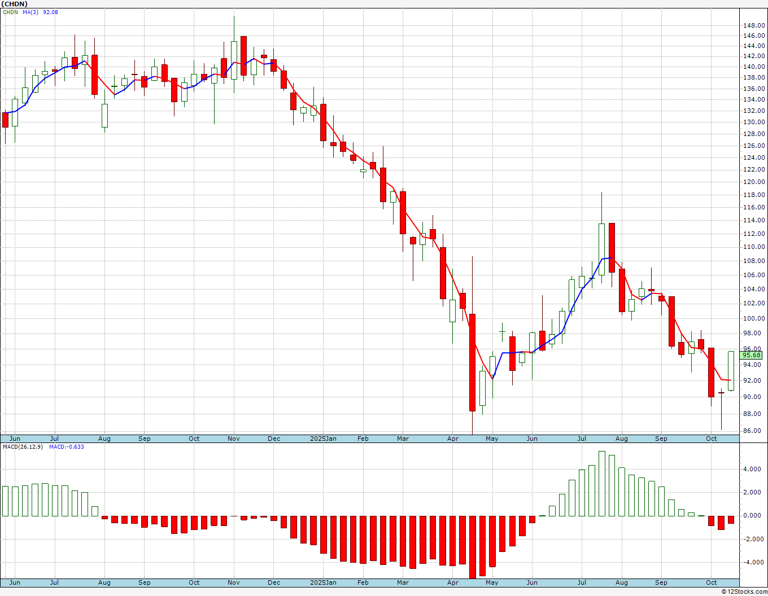This screenshot has height=596, width=768.
Task: Click Apr on the MACD panel time axis
Action: pyautogui.click(x=453, y=582)
